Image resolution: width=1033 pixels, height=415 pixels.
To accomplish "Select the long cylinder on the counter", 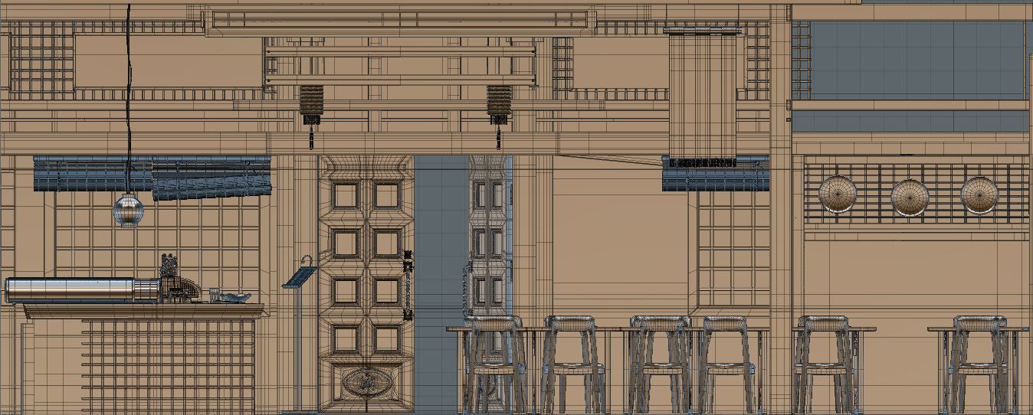I will [x=83, y=290].
